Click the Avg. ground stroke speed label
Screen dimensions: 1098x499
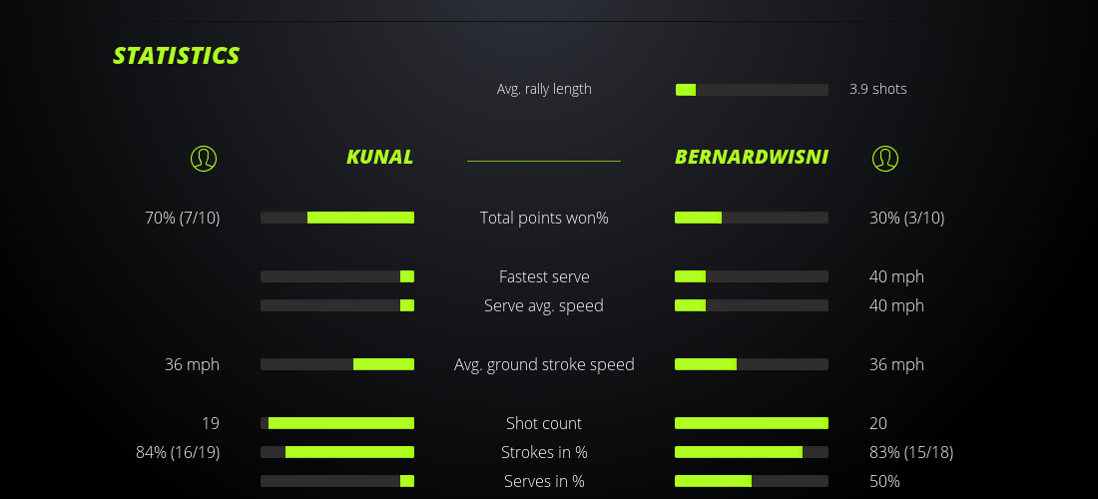(544, 364)
